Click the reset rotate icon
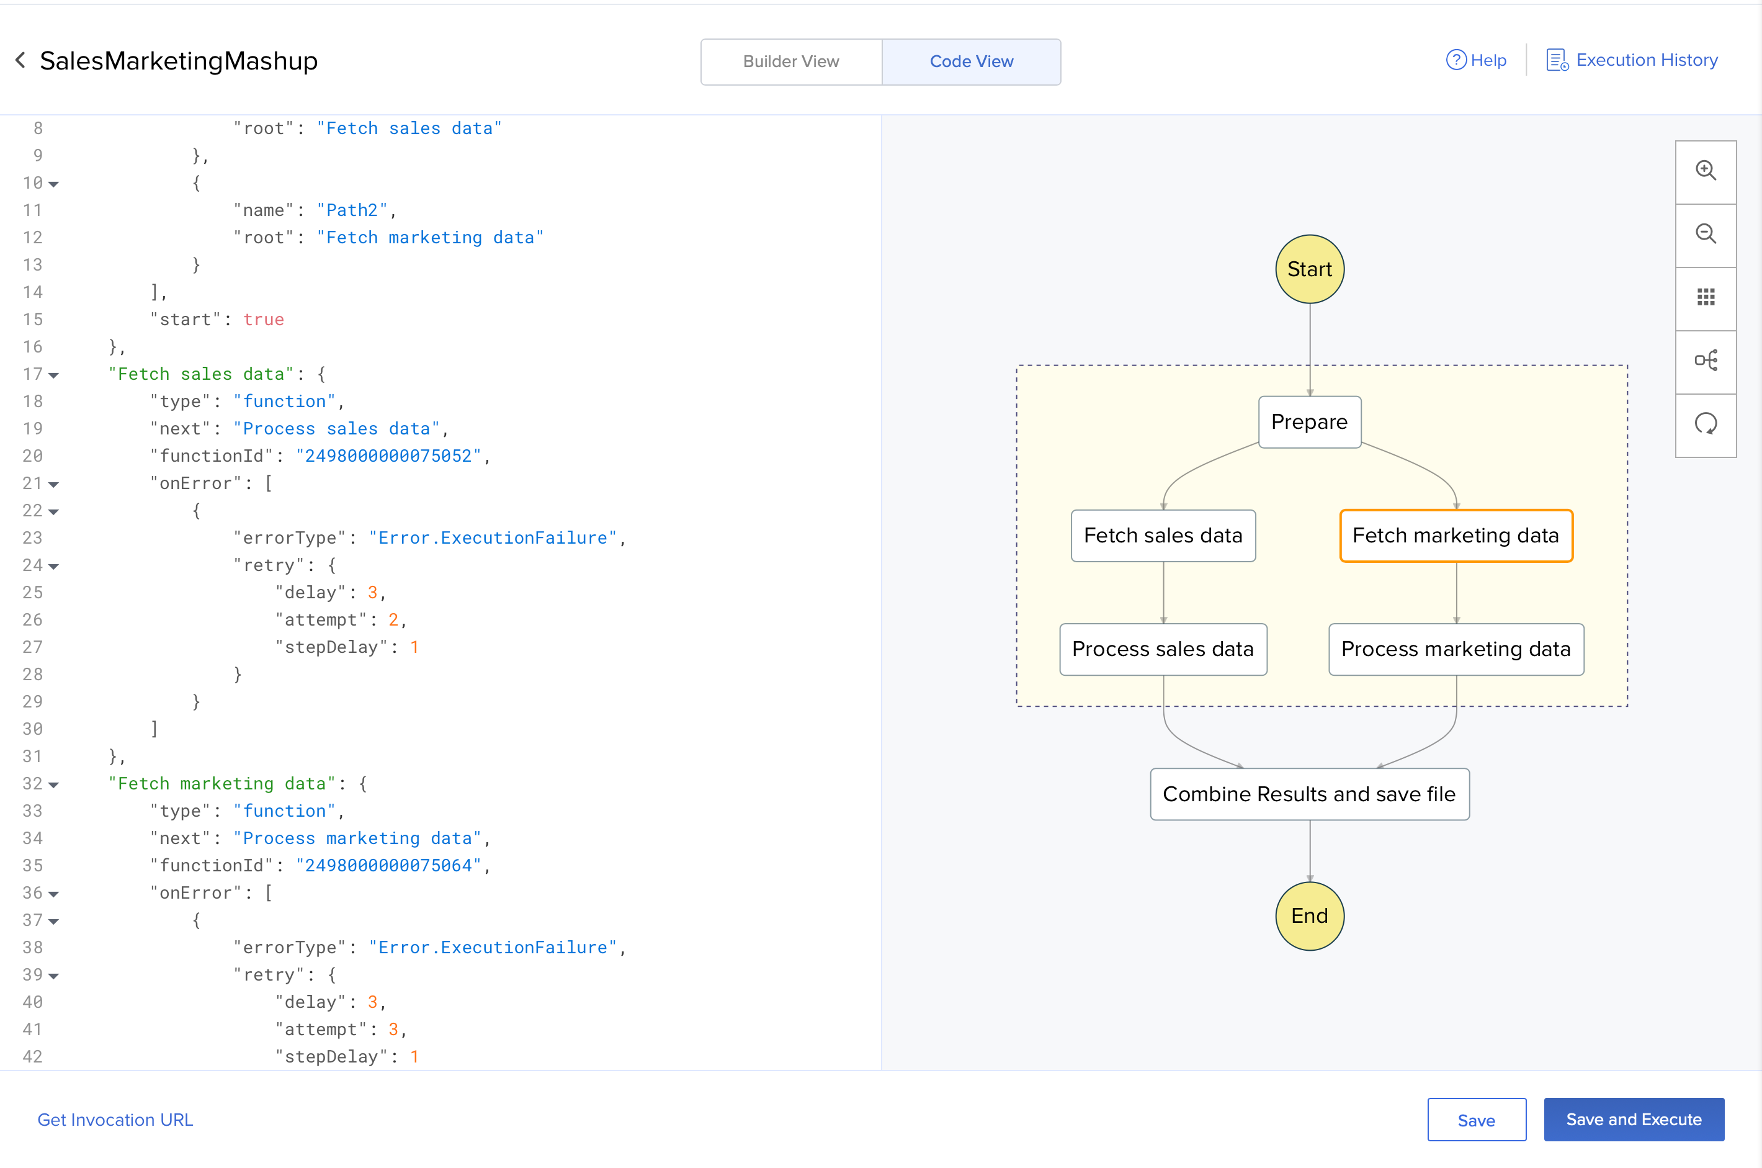The height and width of the screenshot is (1168, 1762). point(1706,425)
